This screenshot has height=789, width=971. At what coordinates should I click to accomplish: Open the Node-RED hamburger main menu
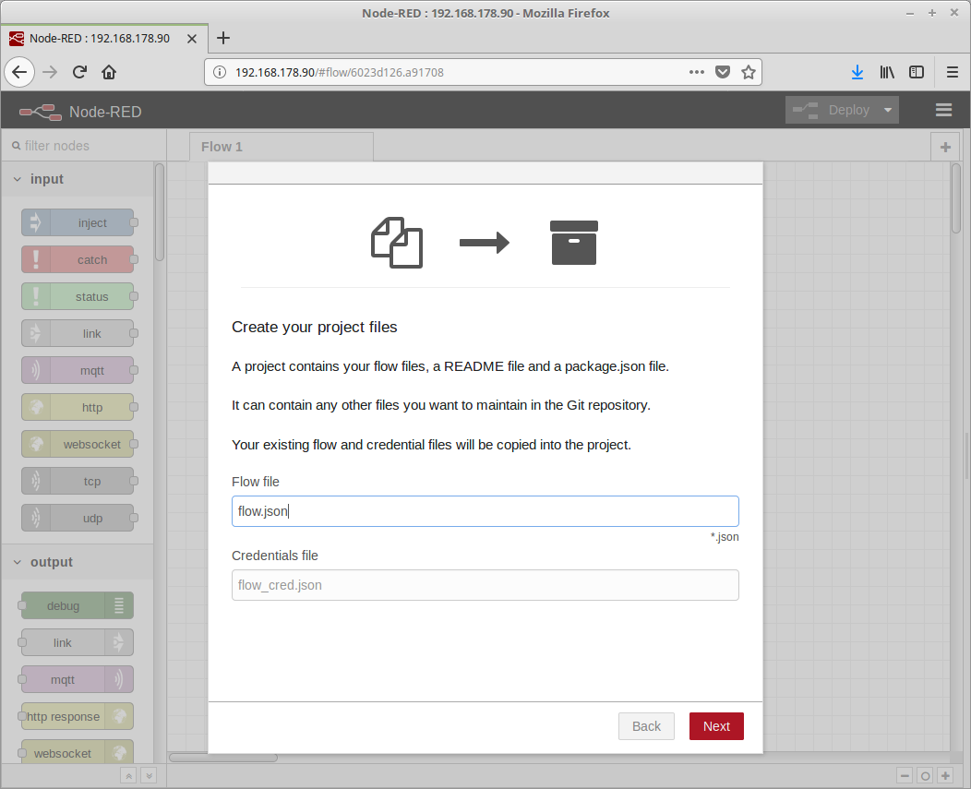[x=943, y=110]
